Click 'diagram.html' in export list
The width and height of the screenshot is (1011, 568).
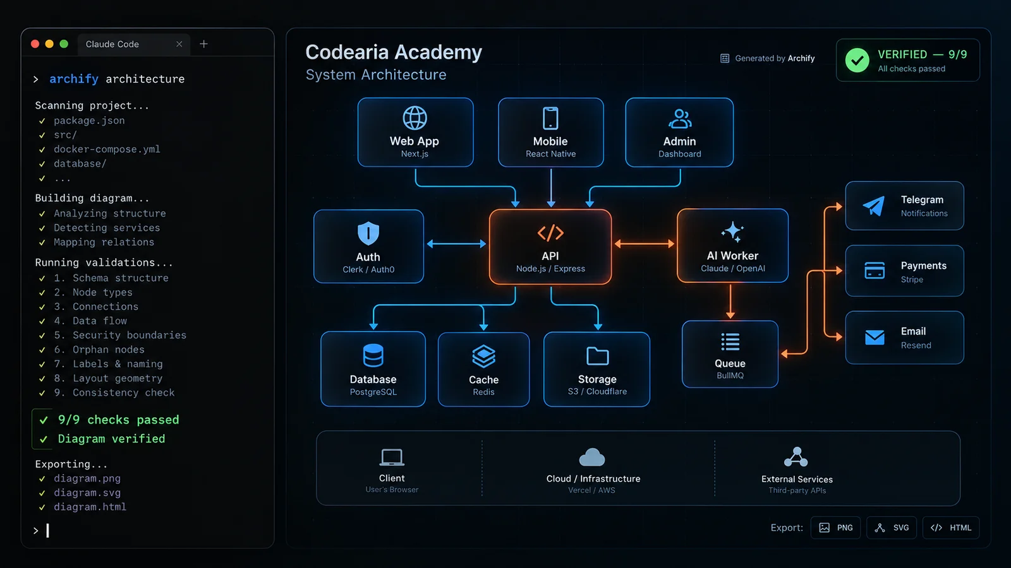click(x=90, y=507)
